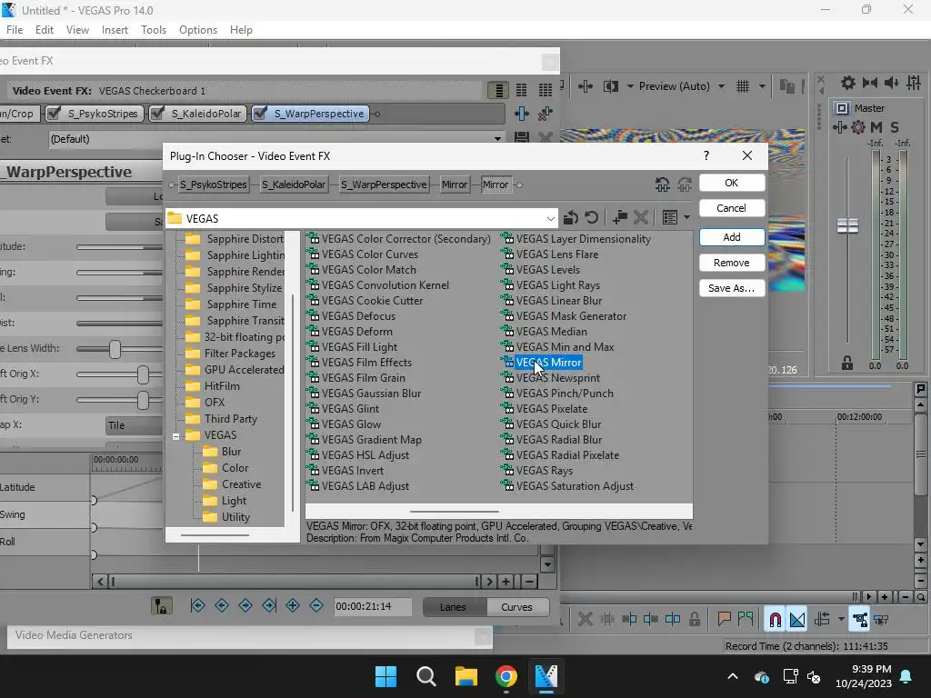The width and height of the screenshot is (931, 698).
Task: Click the Master volume fader handle
Action: [x=847, y=225]
